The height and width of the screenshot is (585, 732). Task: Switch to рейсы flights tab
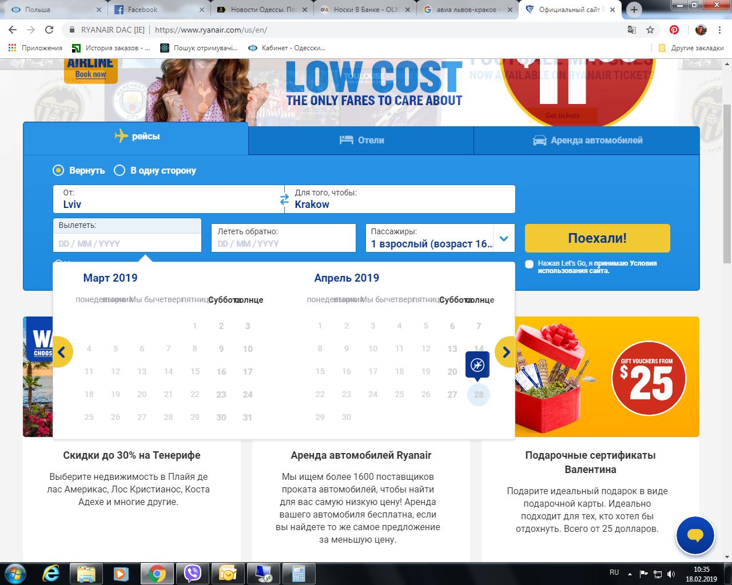point(136,137)
